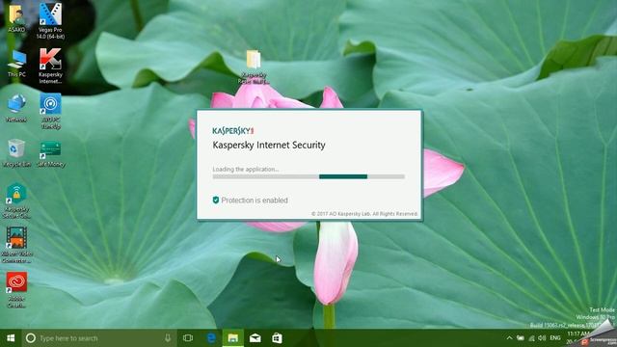Click the 11:17 AM taskbar clock
This screenshot has width=617, height=347.
577,334
